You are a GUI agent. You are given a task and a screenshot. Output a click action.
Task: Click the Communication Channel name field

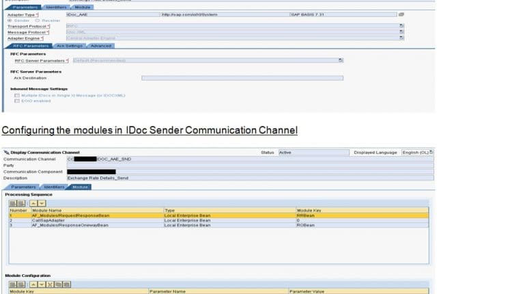[251, 159]
